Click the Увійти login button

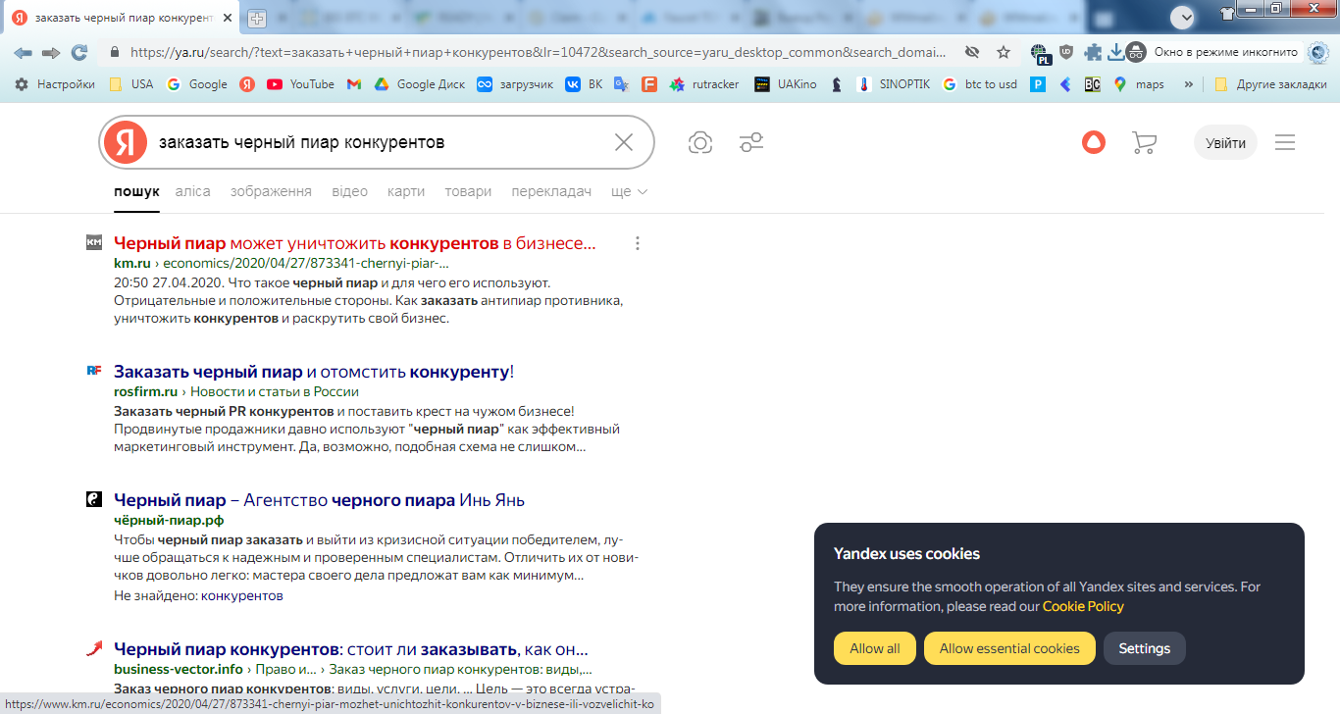[x=1225, y=143]
